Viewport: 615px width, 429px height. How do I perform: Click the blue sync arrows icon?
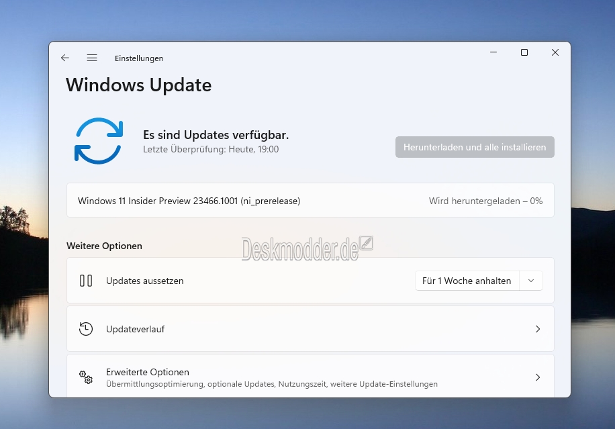pos(99,141)
